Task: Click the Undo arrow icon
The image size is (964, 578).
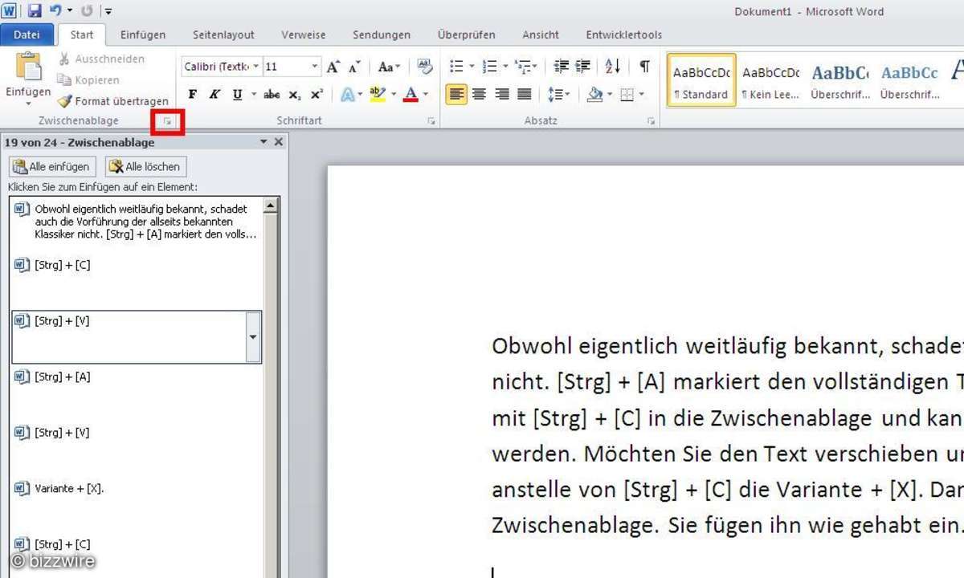Action: [55, 11]
